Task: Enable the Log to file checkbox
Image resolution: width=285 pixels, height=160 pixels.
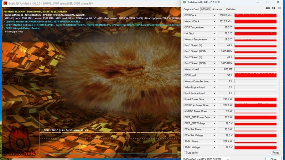Action: coord(185,153)
